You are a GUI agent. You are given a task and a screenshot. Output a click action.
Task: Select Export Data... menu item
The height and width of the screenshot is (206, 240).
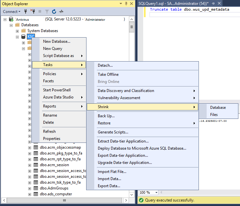[x=143, y=186]
